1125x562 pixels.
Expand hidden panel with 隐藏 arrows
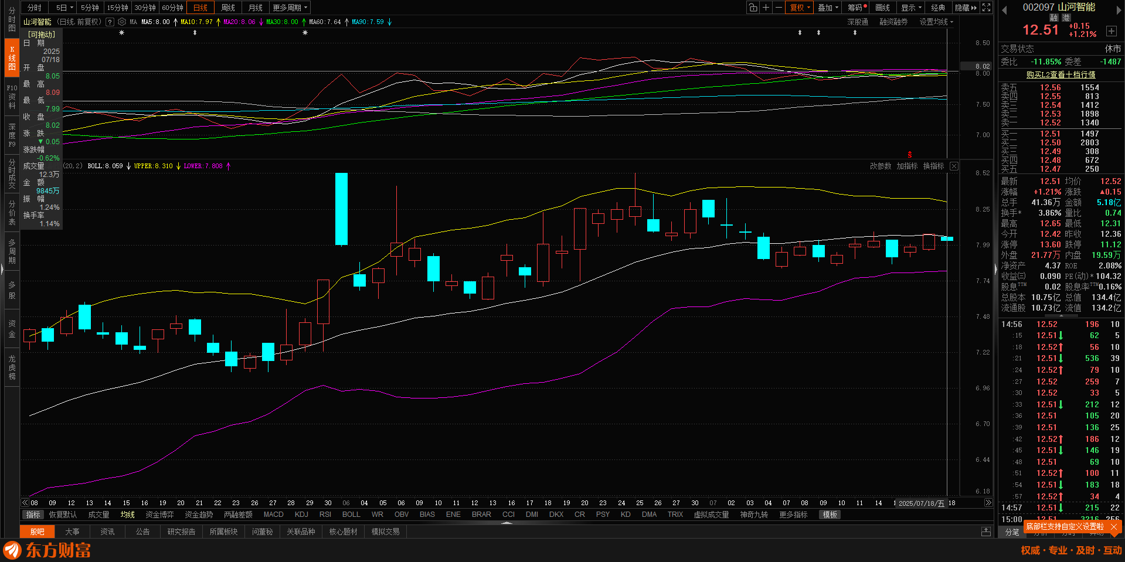pos(966,8)
